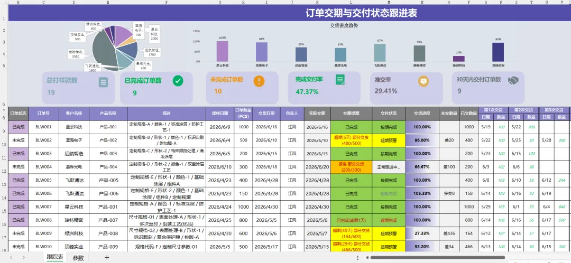The width and height of the screenshot is (571, 263).
Task: Click the 29.41% on-time rate value
Action: point(385,91)
